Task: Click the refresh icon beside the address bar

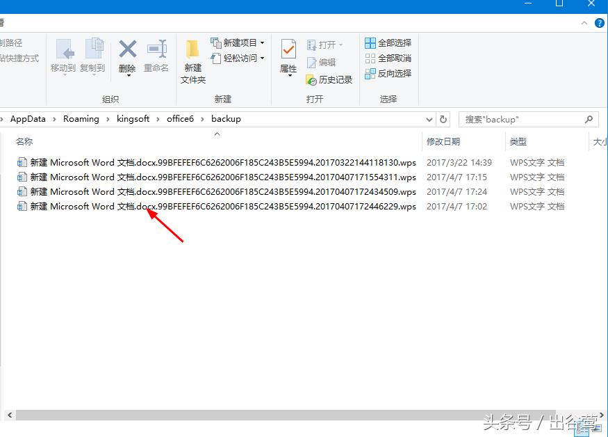Action: 444,119
